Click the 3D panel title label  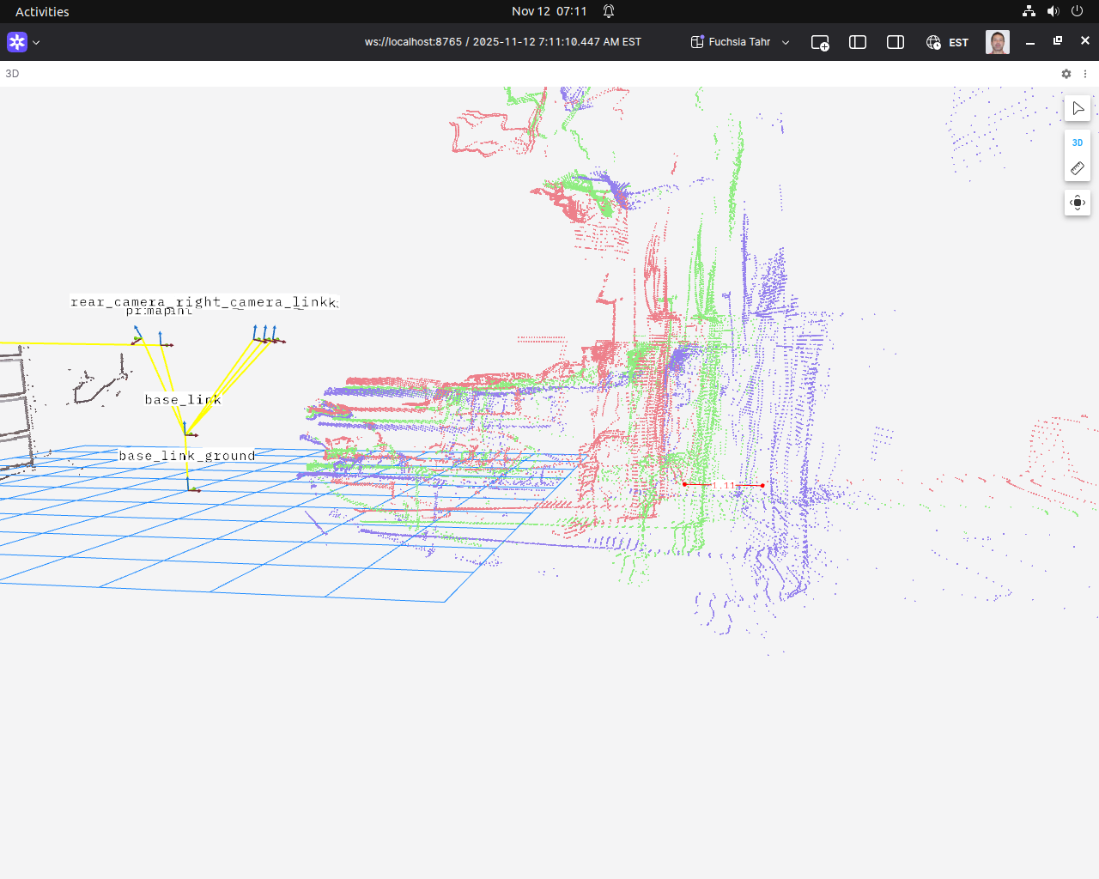point(12,74)
